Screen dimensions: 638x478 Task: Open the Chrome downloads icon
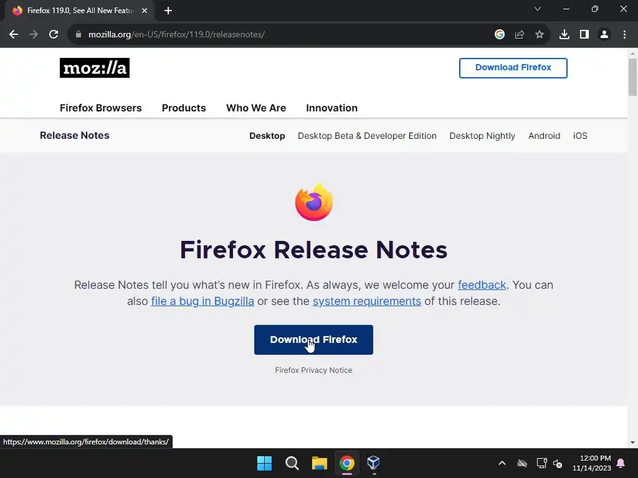pyautogui.click(x=564, y=35)
